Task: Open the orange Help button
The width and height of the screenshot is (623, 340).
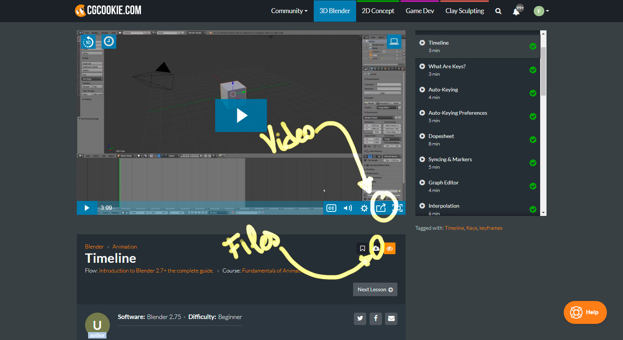Action: (585, 312)
